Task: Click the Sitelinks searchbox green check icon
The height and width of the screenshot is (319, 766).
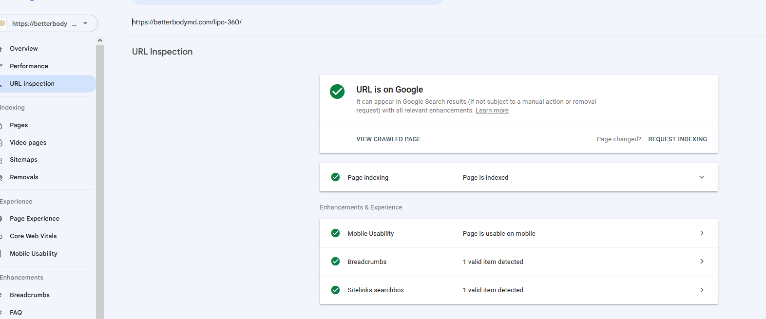Action: click(335, 290)
